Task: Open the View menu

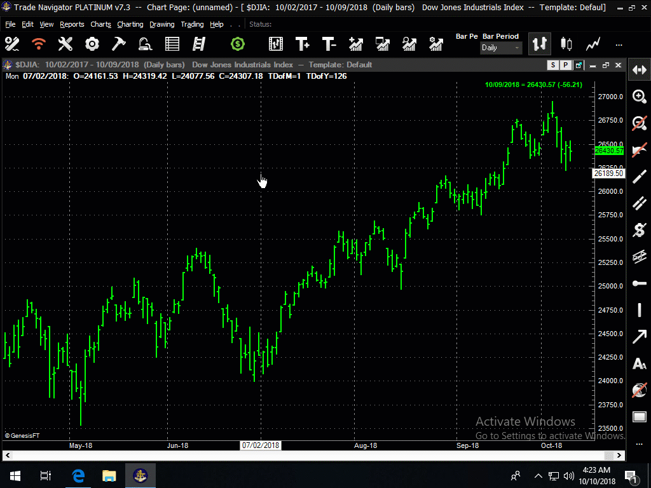Action: [x=46, y=25]
